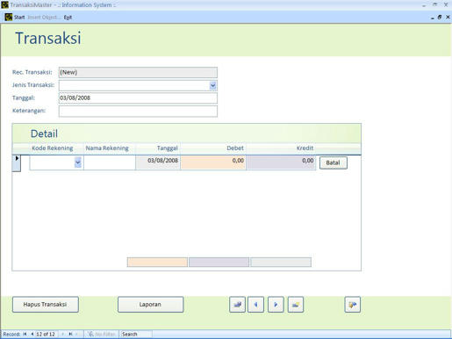Click the close form door icon button
Viewport: 452px width, 339px height.
[x=353, y=305]
